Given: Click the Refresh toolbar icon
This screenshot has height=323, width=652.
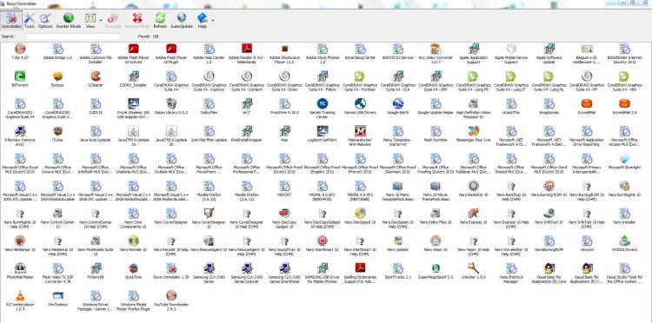Looking at the screenshot, I should [x=160, y=20].
